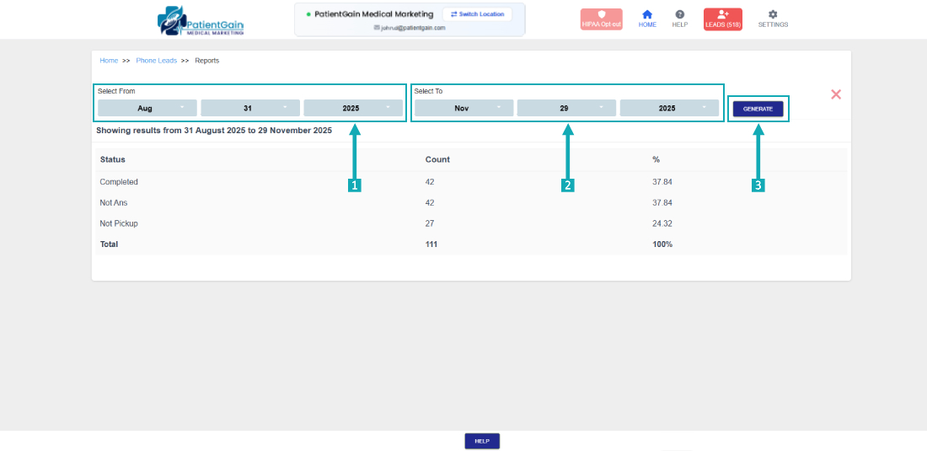Click the Select From label
Image resolution: width=927 pixels, height=451 pixels.
pyautogui.click(x=116, y=91)
